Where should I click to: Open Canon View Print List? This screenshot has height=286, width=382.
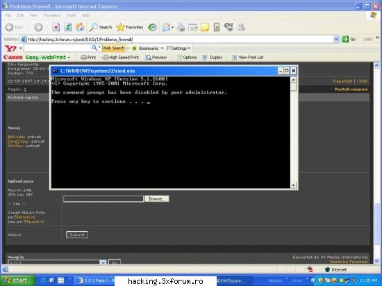click(248, 58)
